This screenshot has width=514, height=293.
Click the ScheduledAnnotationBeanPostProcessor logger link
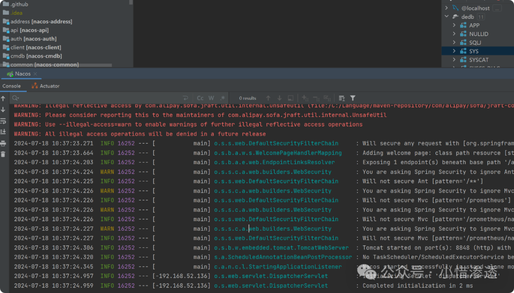(283, 257)
